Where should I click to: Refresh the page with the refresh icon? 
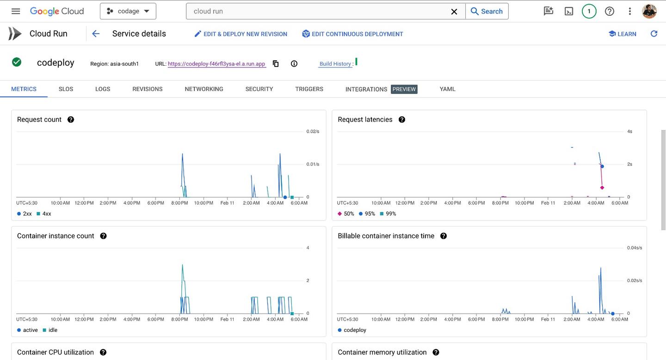click(654, 34)
